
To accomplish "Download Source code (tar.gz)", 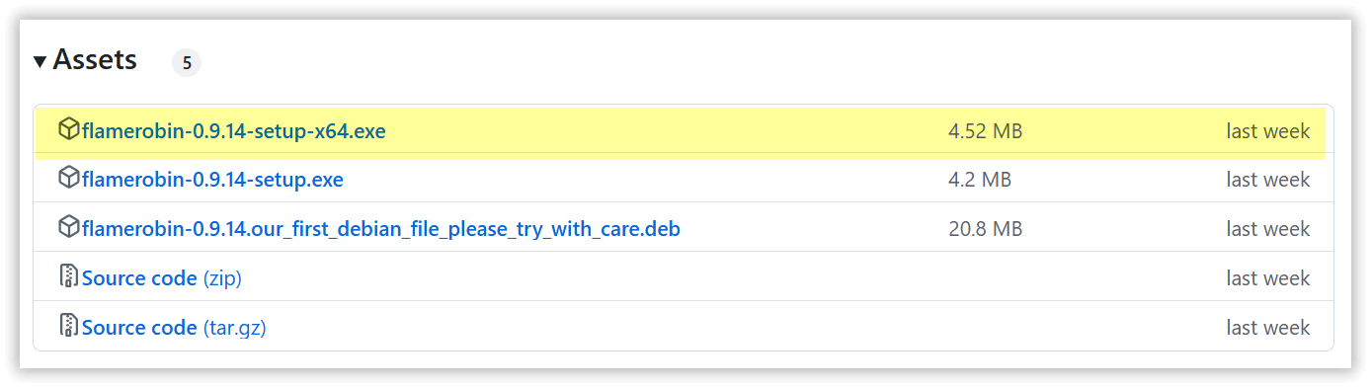I will tap(175, 329).
